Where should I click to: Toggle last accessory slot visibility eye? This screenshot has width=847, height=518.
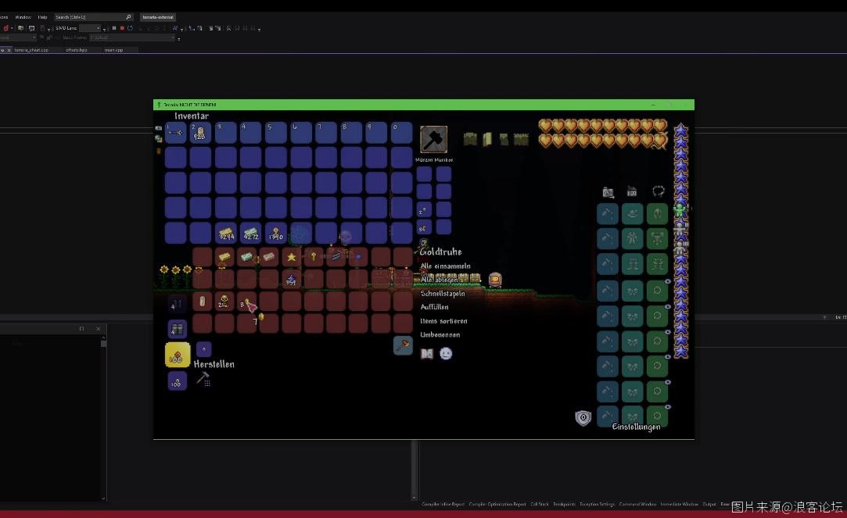pos(668,407)
